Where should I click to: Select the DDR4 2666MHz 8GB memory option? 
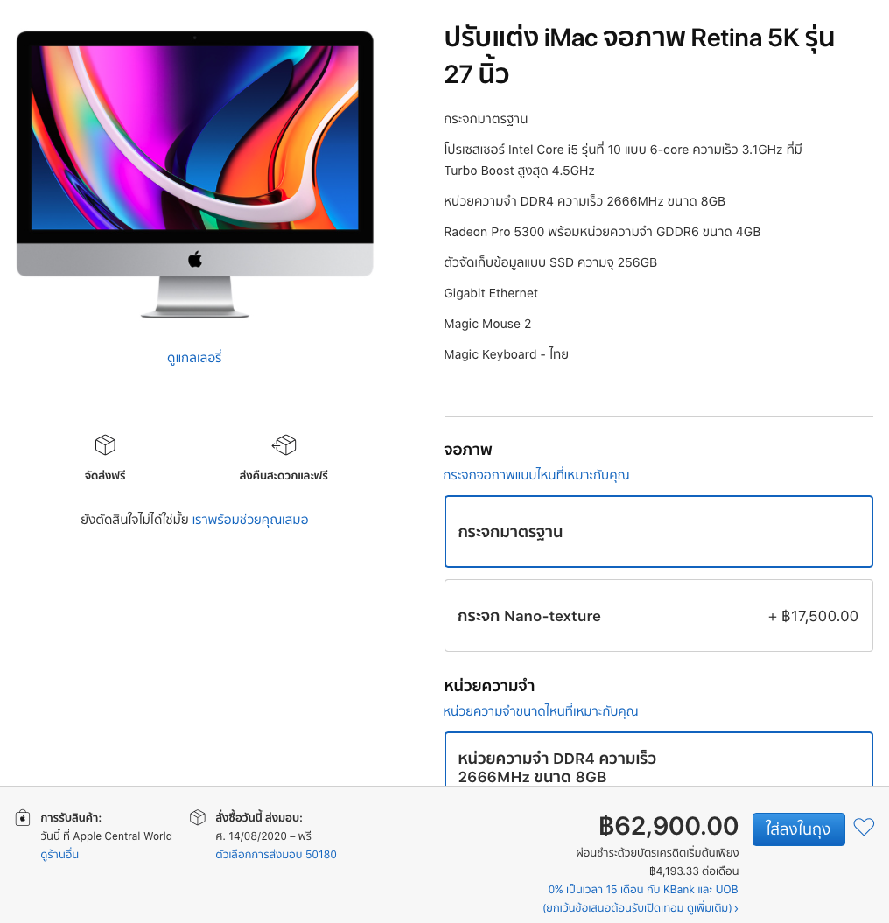pyautogui.click(x=658, y=759)
